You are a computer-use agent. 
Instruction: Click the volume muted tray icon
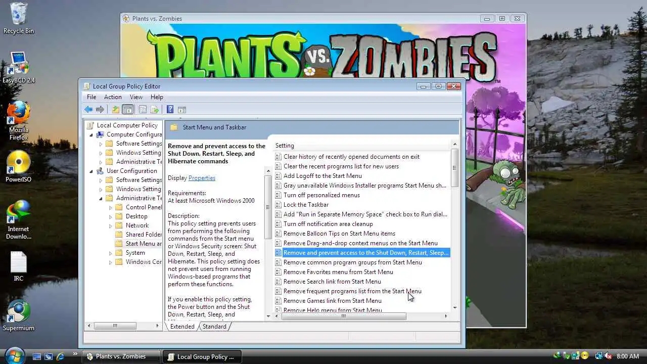609,356
